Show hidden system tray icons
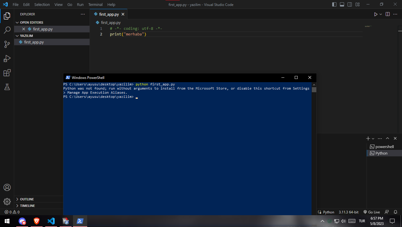 (x=322, y=221)
